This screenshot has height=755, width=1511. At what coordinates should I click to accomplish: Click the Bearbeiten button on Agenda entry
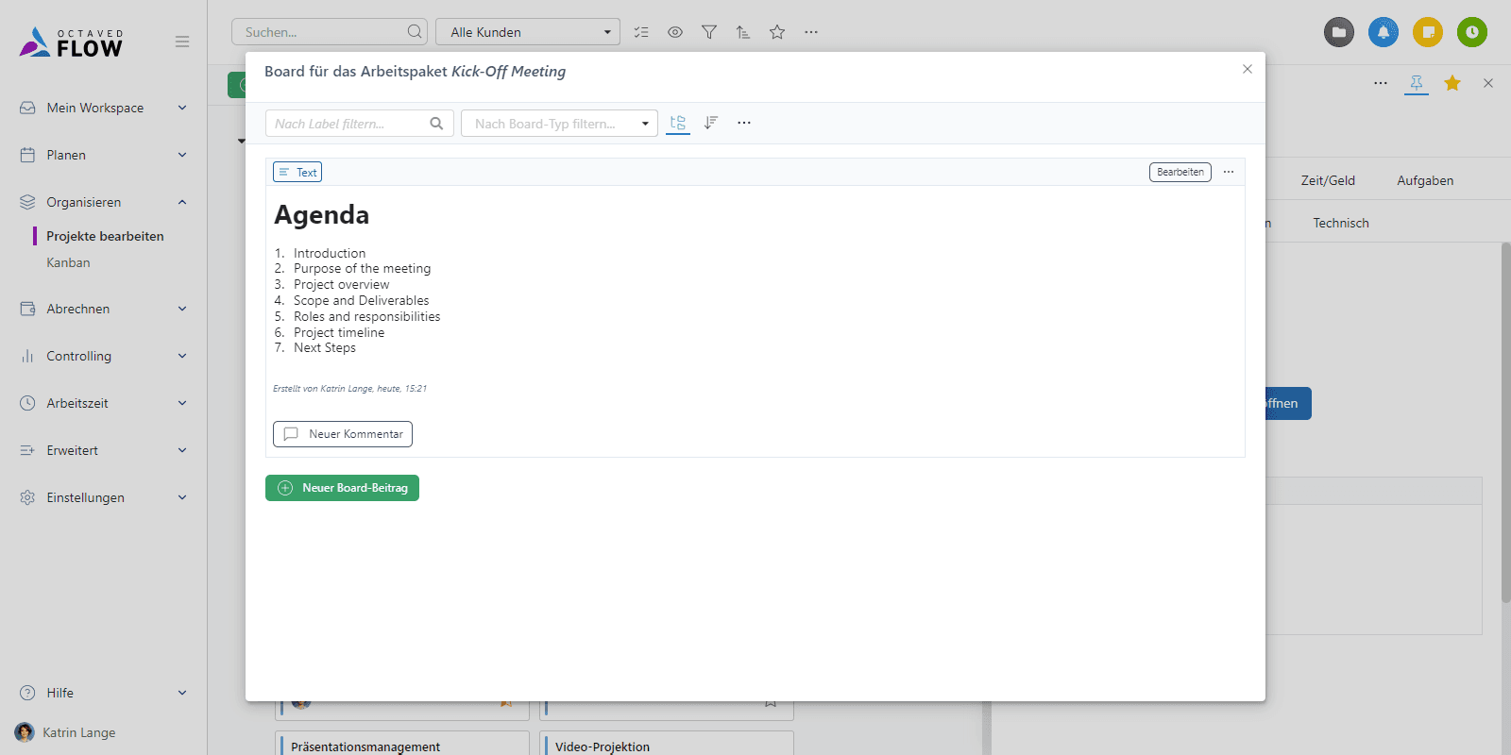(x=1180, y=172)
